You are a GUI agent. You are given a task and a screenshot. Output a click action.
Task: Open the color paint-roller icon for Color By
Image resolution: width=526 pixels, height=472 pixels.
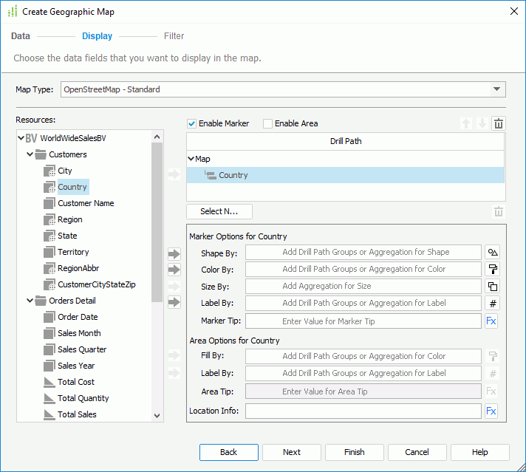(493, 270)
